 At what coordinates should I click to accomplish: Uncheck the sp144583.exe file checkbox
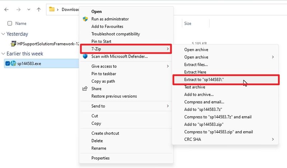click(x=8, y=64)
